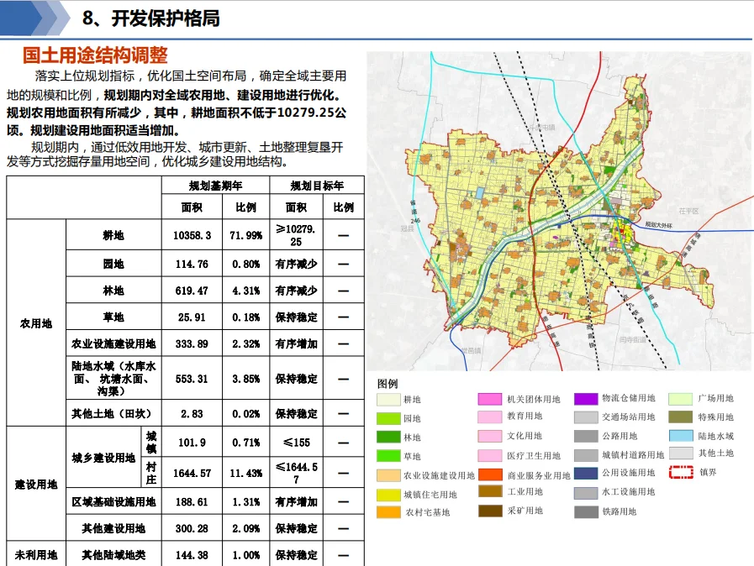
Task: Click the 耕地 legend color swatch
Action: (388, 400)
